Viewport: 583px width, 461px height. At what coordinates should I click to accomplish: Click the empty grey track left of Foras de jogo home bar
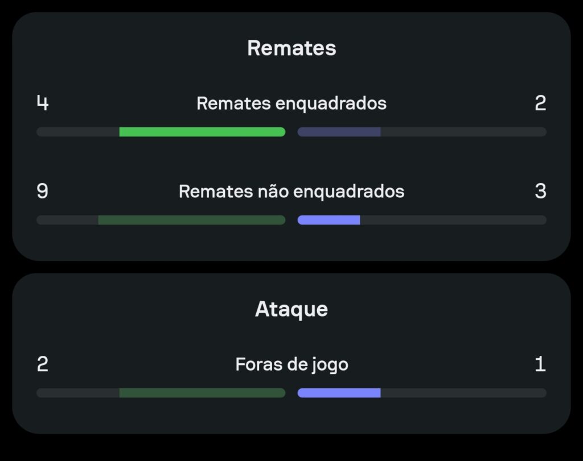click(x=77, y=393)
